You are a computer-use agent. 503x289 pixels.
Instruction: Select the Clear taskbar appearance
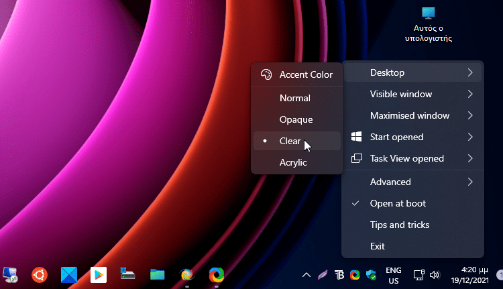point(297,141)
